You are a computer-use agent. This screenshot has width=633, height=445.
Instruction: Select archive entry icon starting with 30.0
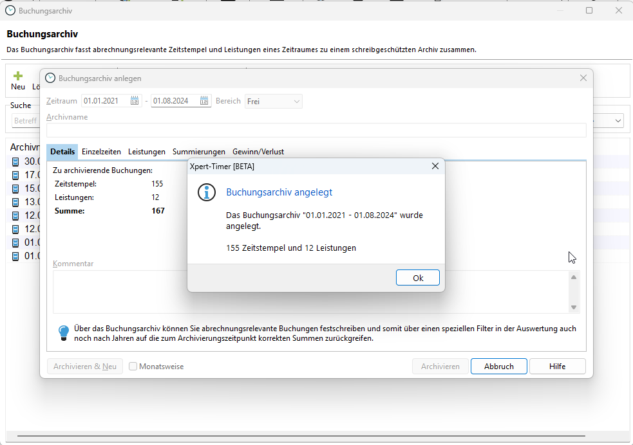pos(16,161)
